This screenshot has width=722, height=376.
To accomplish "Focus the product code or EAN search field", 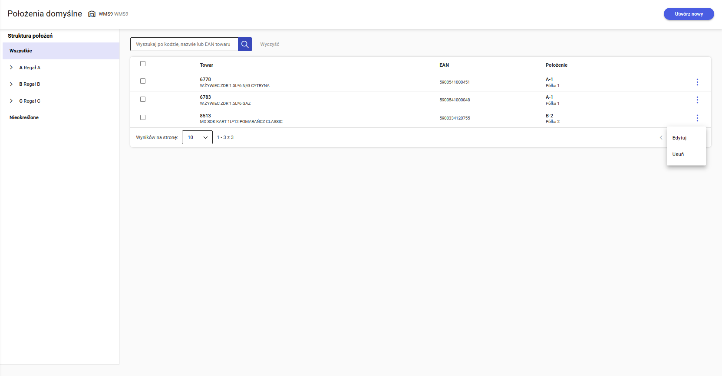I will pyautogui.click(x=184, y=44).
